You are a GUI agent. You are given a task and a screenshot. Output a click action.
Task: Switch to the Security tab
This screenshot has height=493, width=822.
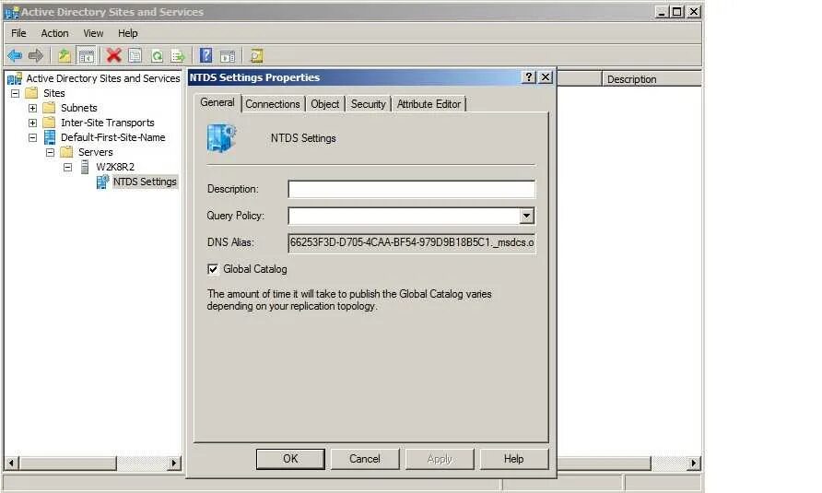(x=368, y=104)
